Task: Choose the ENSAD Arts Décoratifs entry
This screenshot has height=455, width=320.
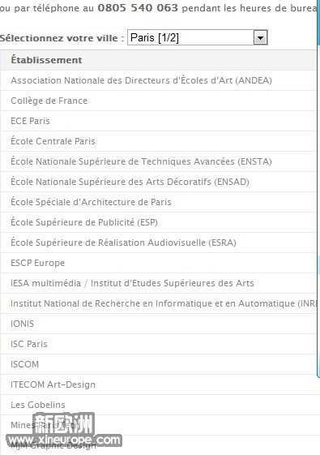Action: (x=158, y=182)
